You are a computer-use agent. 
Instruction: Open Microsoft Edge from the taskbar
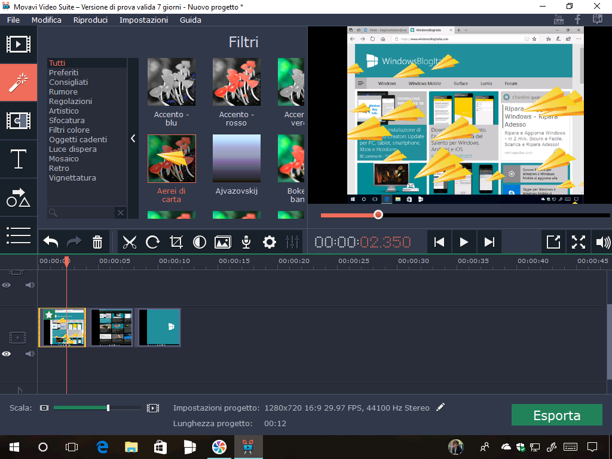point(102,447)
